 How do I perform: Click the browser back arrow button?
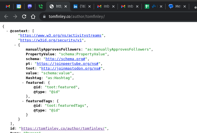[x=6, y=16]
